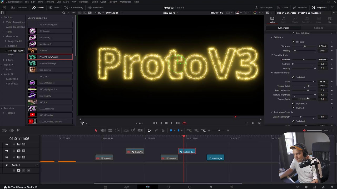Collapse the Texture Controls section
The image size is (337, 189).
272,73
